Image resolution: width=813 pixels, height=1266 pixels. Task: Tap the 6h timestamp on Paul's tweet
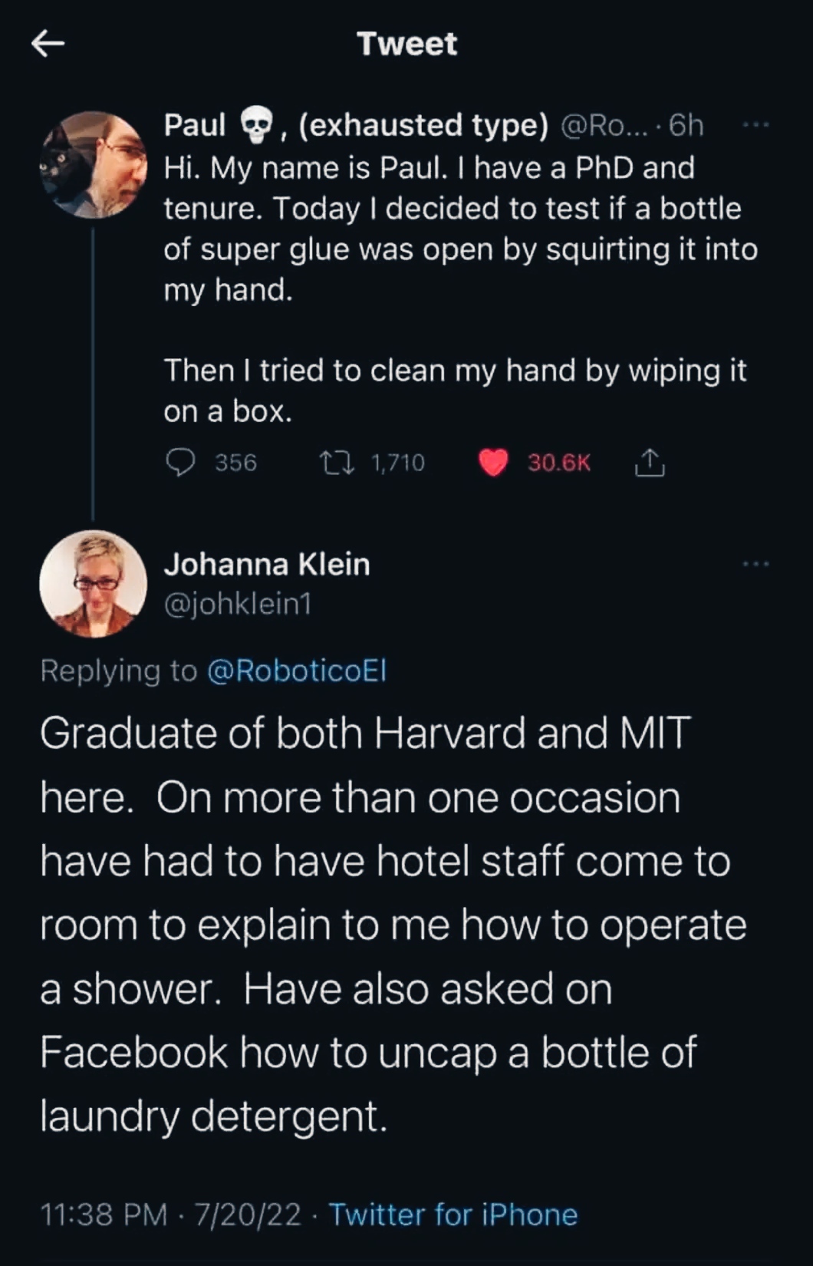click(686, 125)
